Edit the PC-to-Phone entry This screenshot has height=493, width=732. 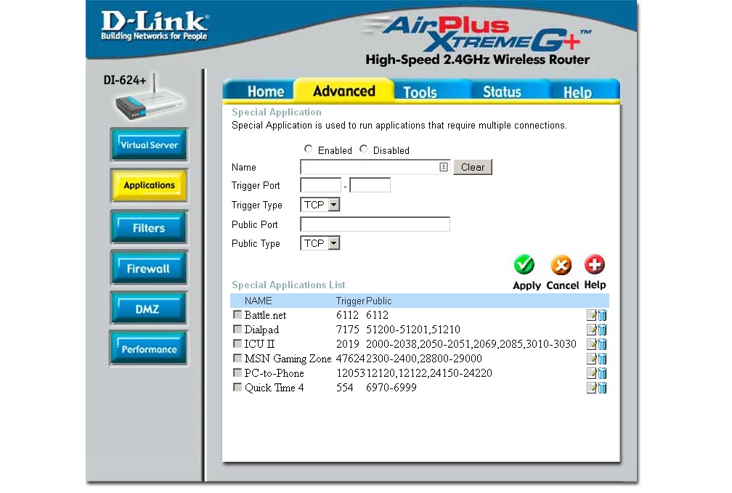[x=591, y=373]
